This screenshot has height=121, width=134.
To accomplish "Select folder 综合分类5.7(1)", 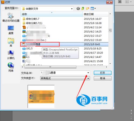I will tap(32, 23).
